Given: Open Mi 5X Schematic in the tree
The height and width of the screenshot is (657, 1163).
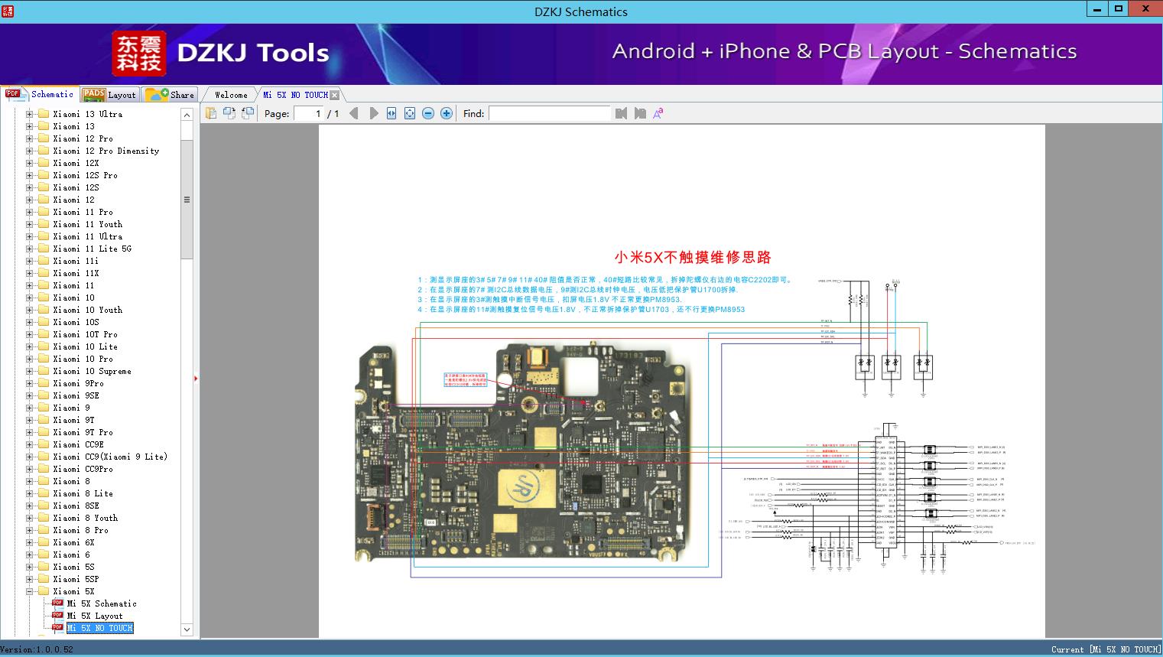Looking at the screenshot, I should click(102, 603).
